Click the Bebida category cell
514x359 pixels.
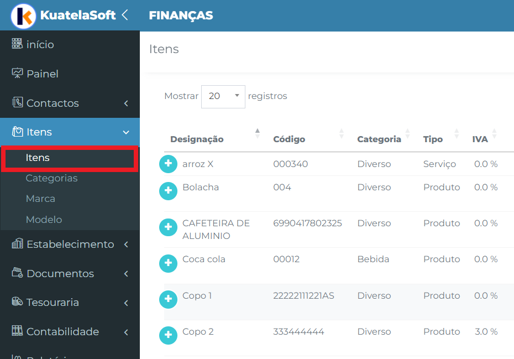373,259
